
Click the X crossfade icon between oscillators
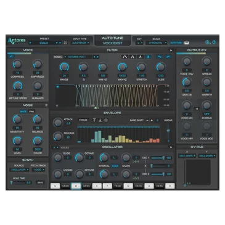(145, 166)
